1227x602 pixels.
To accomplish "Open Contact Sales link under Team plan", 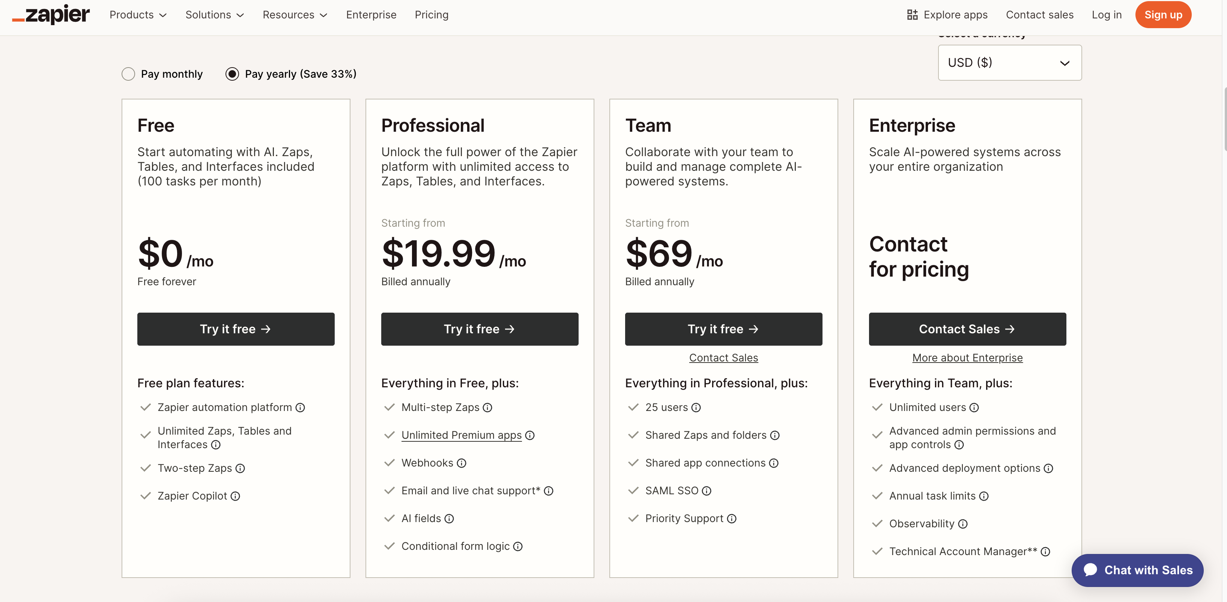I will [x=723, y=358].
